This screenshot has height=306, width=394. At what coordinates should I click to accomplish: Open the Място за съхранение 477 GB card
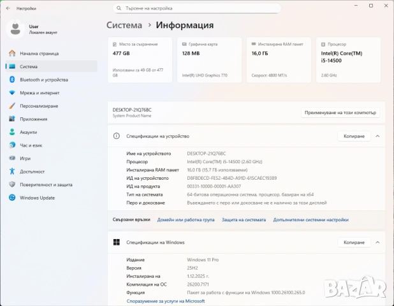(x=140, y=60)
